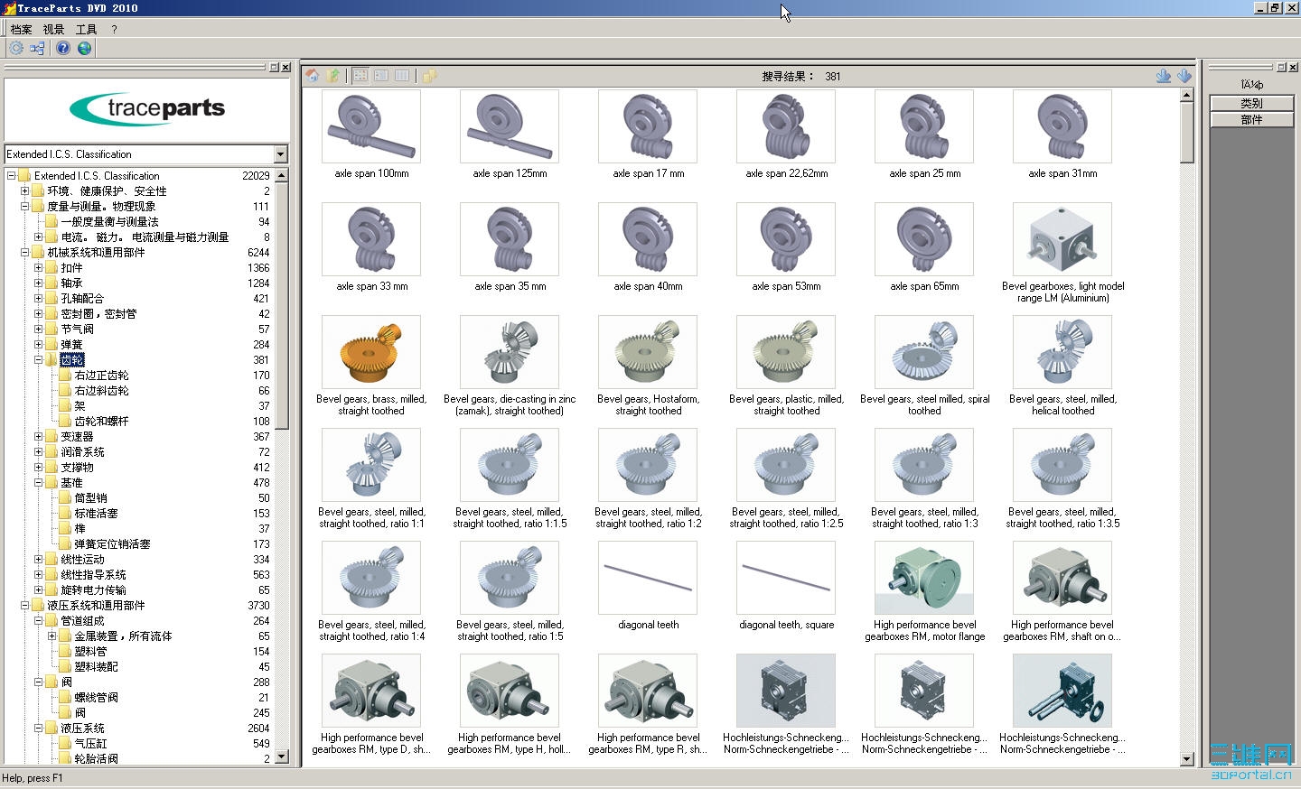Screen dimensions: 1301x789
Task: Open the 工具 menu
Action: pyautogui.click(x=86, y=29)
